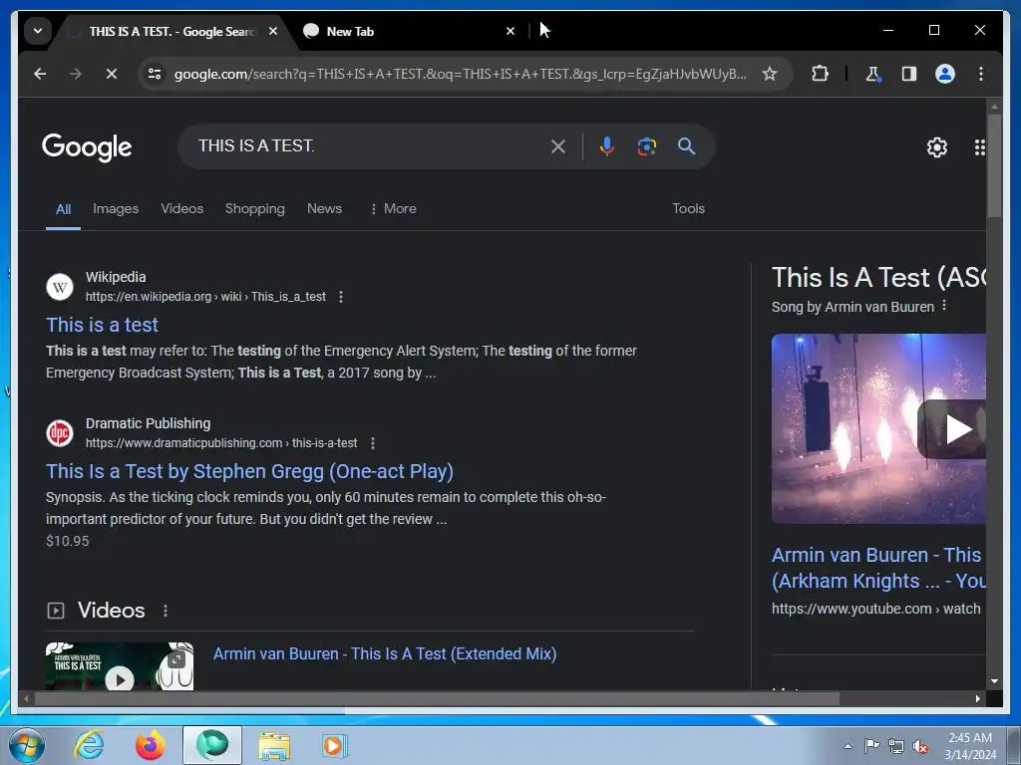Click the Dramatic Publishing favicon
The image size is (1021, 765).
click(59, 433)
